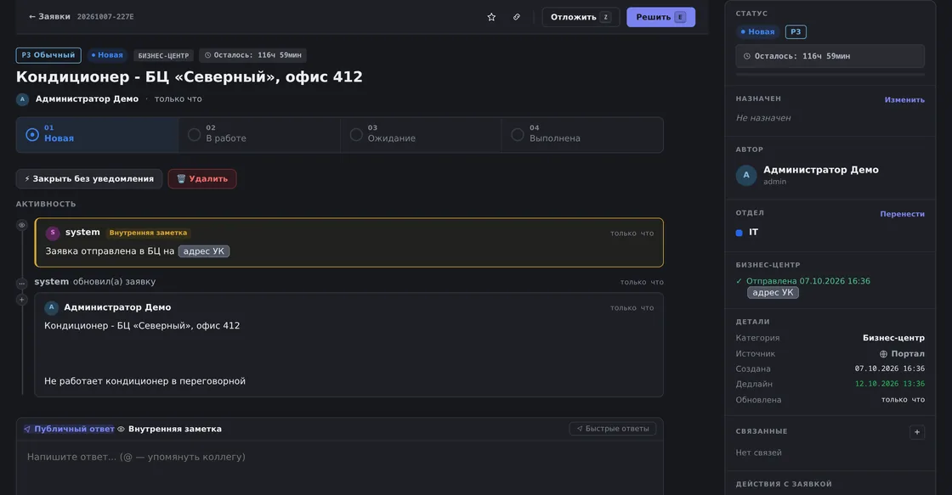Click Перенести to move department

point(902,214)
